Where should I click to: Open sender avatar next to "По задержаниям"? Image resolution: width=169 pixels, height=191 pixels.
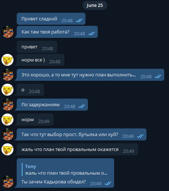pos(8,105)
